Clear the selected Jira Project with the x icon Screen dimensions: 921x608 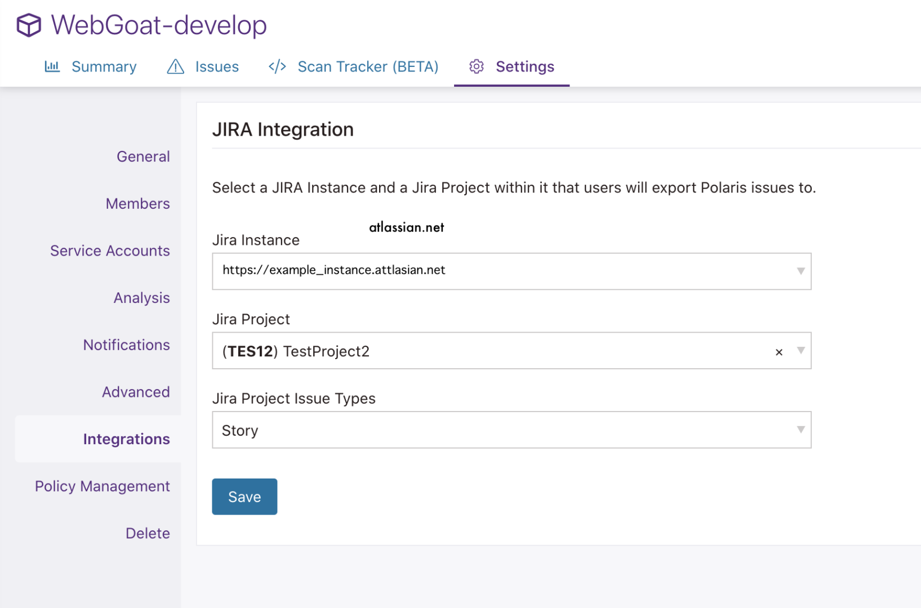click(779, 352)
